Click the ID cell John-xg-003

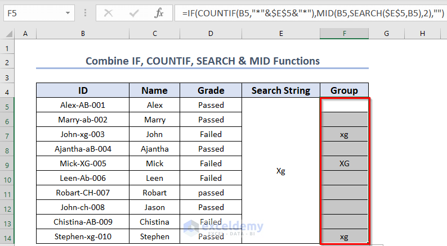click(x=83, y=134)
